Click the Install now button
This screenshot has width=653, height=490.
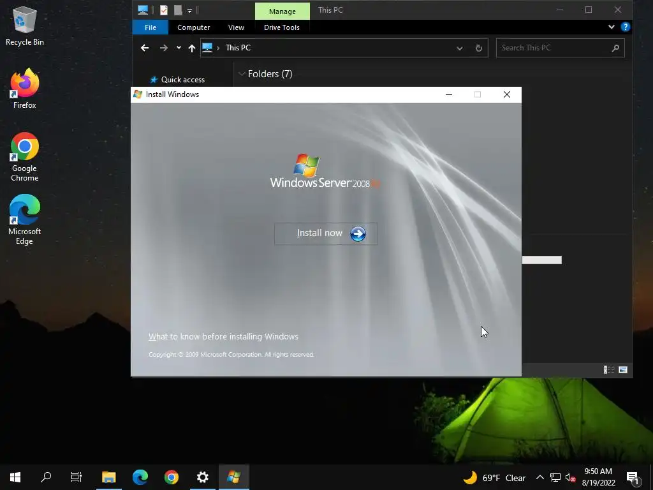click(x=326, y=234)
